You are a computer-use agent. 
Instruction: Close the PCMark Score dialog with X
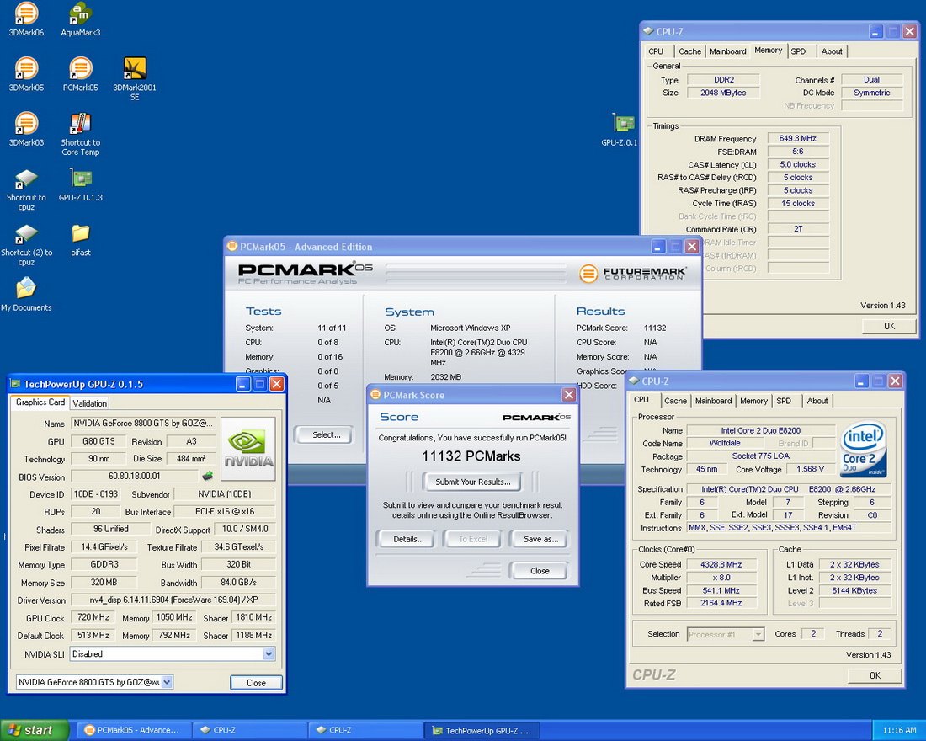coord(569,395)
